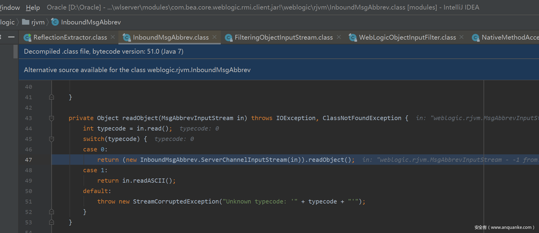This screenshot has width=539, height=233.
Task: Click the InboundMsgAbbrev class icon in breadcrumb
Action: coord(55,22)
